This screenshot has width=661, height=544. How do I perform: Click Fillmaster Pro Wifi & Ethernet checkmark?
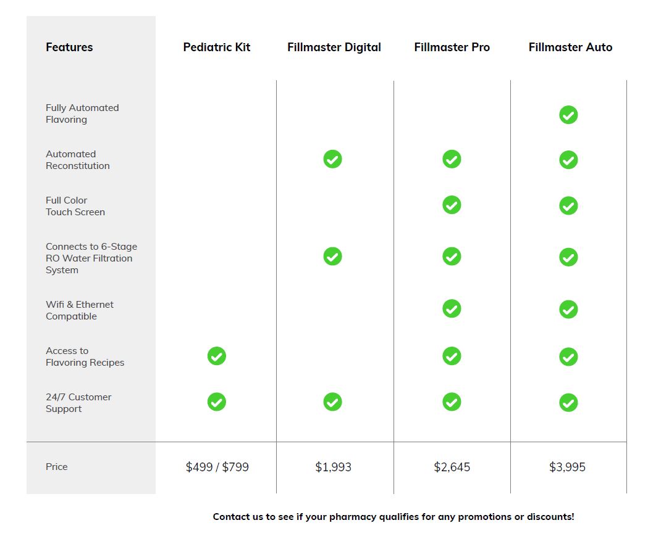coord(452,308)
